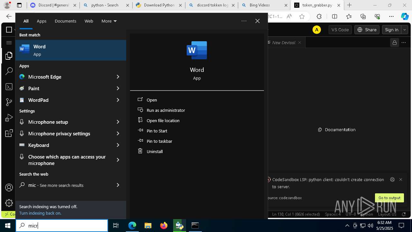Open the Documentation link

(x=337, y=130)
